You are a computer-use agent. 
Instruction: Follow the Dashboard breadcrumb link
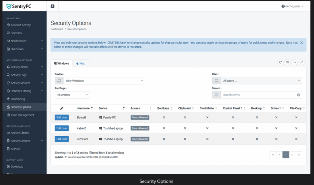click(x=57, y=29)
